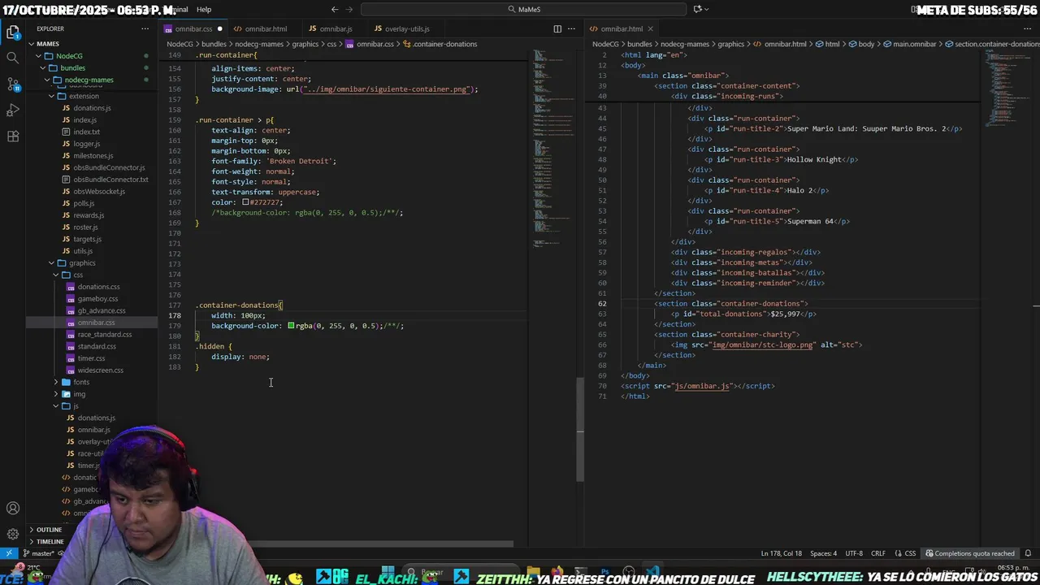Open Copilot chat icon beside search bar
The image size is (1040, 585).
coord(697,9)
